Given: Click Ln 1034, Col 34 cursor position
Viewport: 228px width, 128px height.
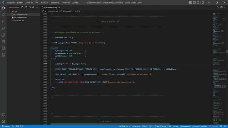Looking at the screenshot, I should (x=125, y=126).
